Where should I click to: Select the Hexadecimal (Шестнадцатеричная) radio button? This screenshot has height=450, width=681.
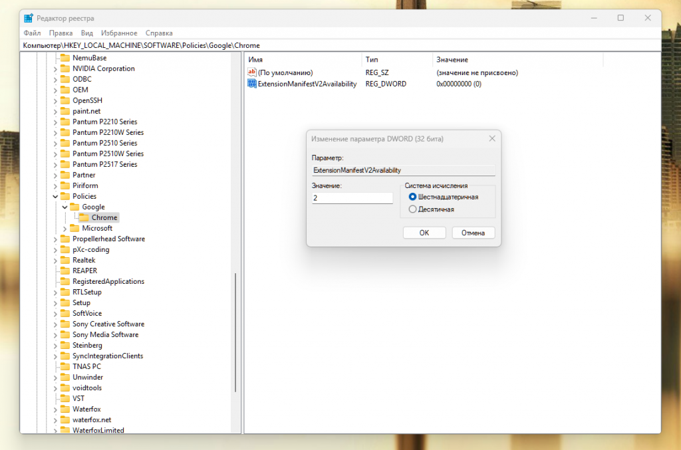pyautogui.click(x=412, y=197)
